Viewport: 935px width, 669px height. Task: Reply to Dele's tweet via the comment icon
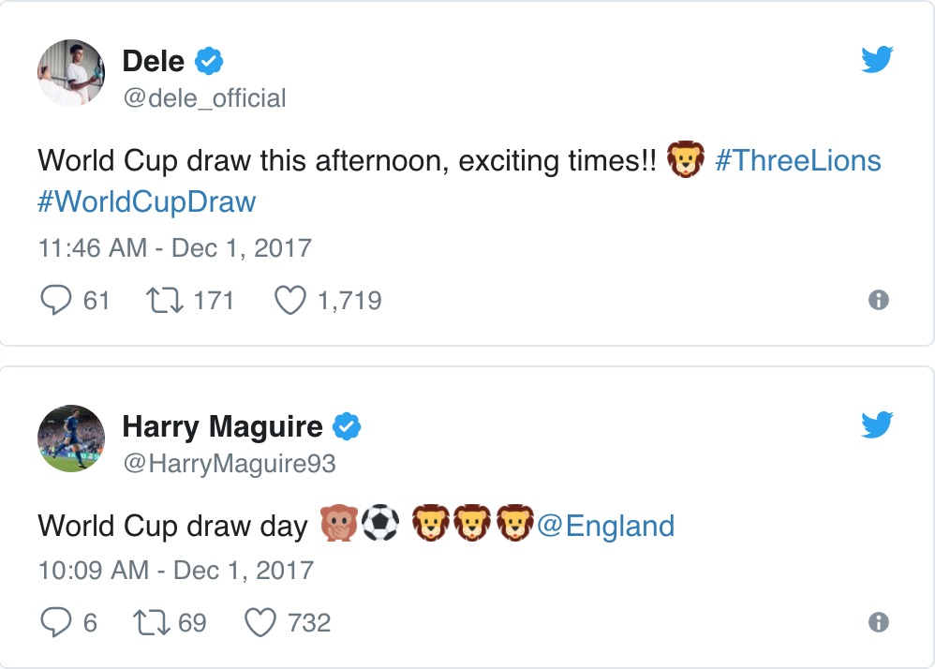(56, 300)
